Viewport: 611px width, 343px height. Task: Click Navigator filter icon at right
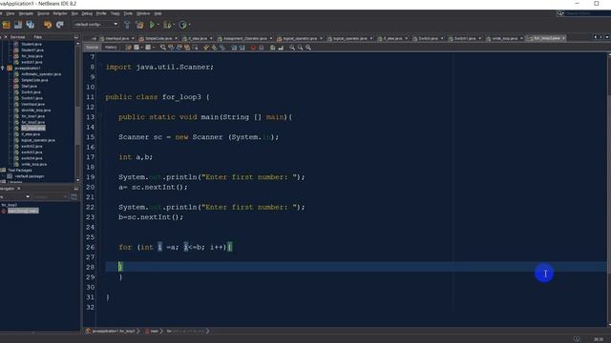pyautogui.click(x=74, y=197)
